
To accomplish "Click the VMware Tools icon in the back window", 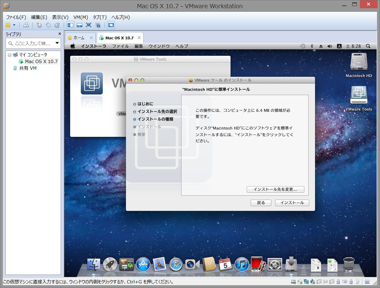I will [x=91, y=84].
